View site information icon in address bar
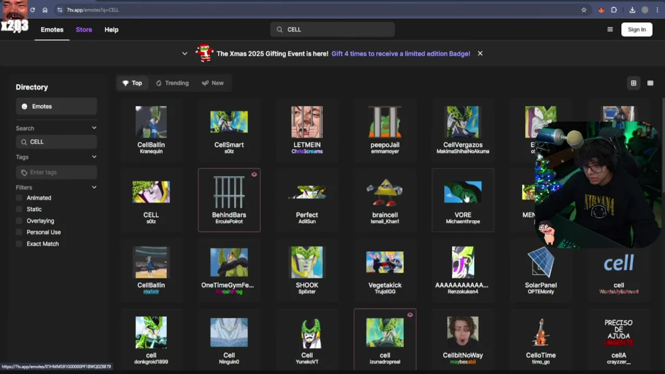Screen dimensions: 665x374 (60, 10)
